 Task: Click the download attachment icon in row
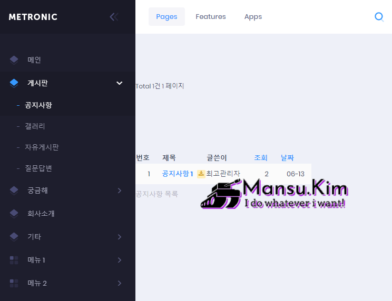click(201, 174)
